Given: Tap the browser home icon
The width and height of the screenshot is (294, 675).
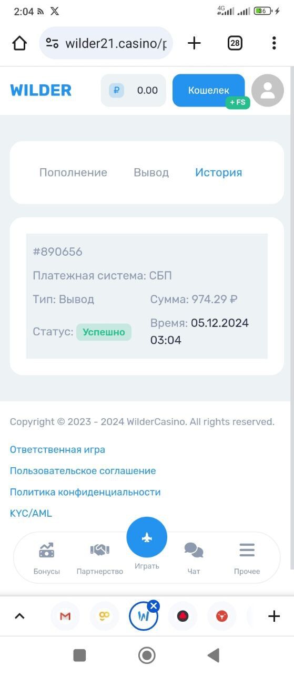Looking at the screenshot, I should click(x=19, y=43).
